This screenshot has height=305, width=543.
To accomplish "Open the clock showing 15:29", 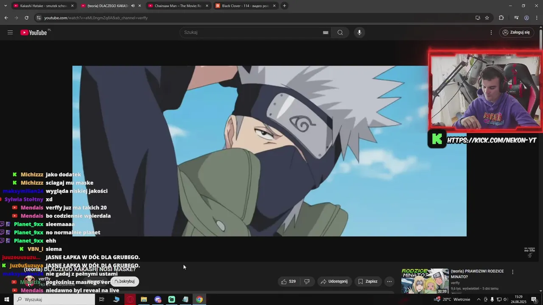I will (518, 299).
